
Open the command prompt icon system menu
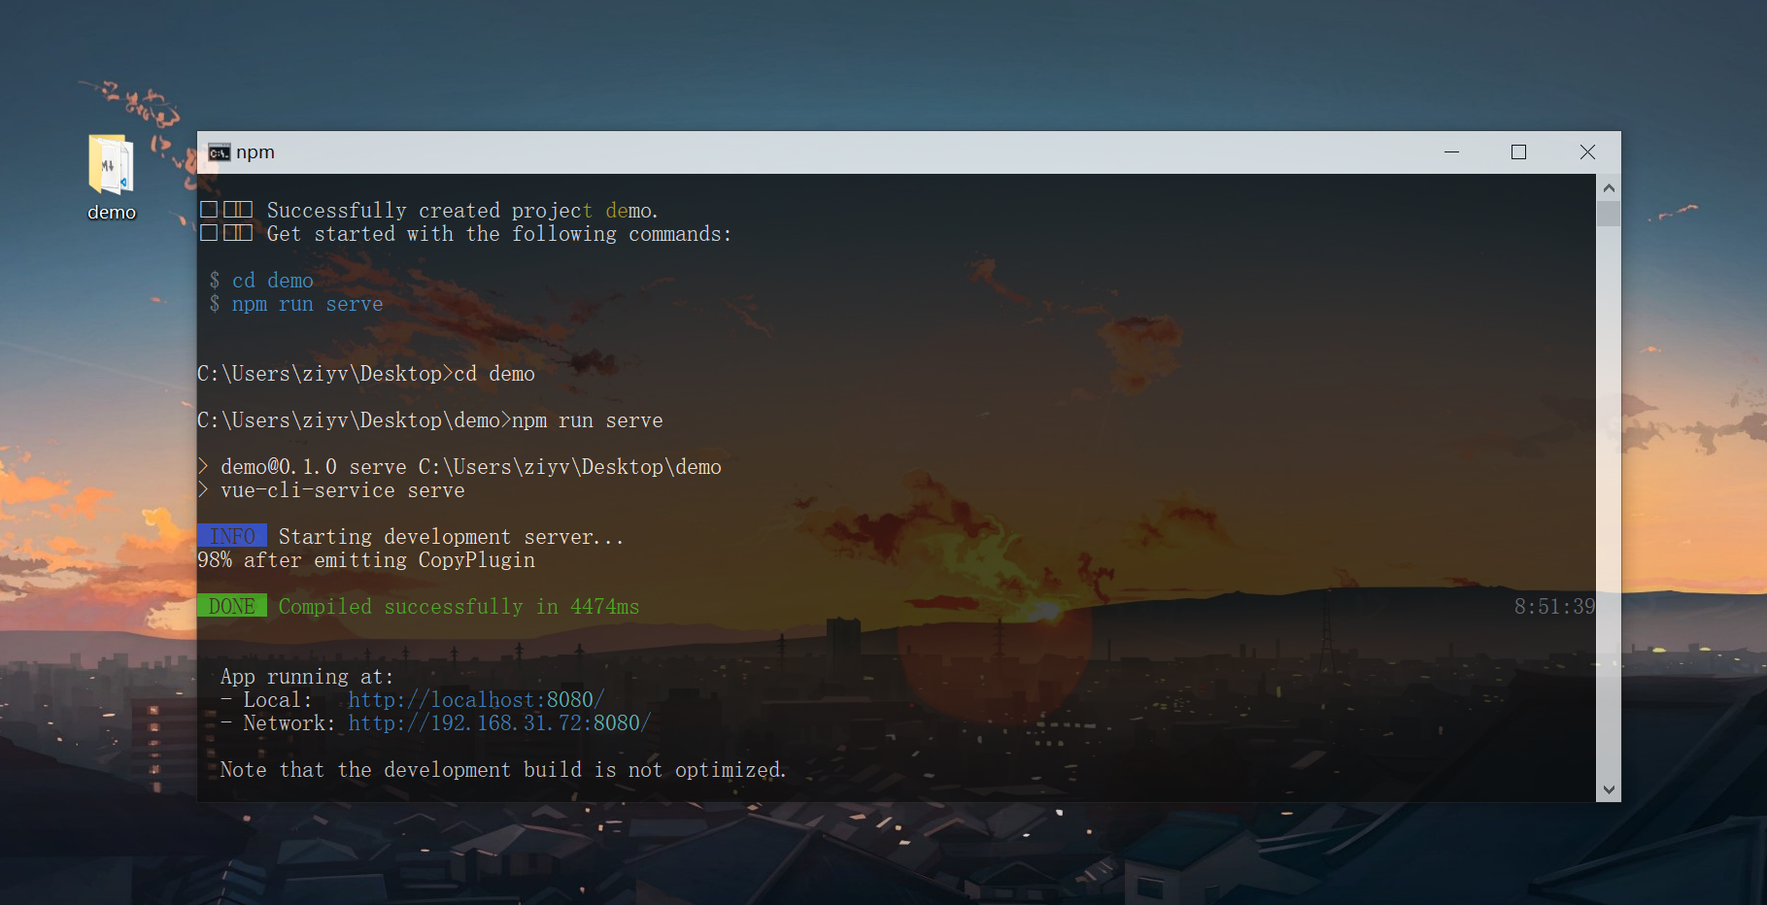pyautogui.click(x=219, y=152)
